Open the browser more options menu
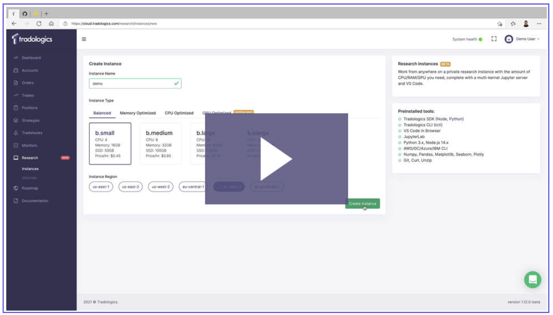This screenshot has width=553, height=315. pos(539,24)
